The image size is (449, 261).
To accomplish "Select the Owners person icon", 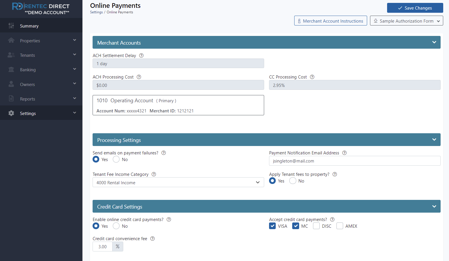I will coord(11,84).
